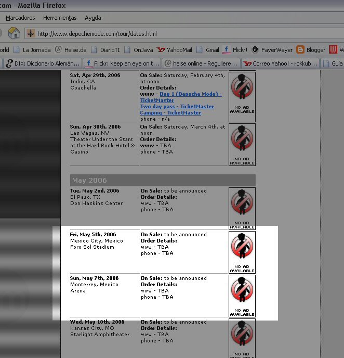
Task: Click the Flickr tab favicon
Action: pos(88,63)
